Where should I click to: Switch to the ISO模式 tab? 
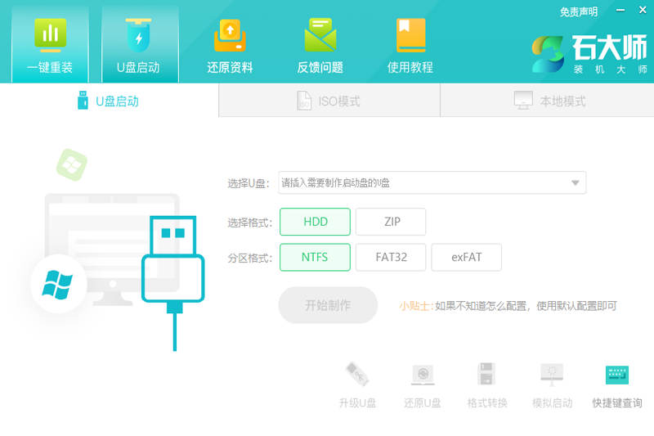click(329, 101)
